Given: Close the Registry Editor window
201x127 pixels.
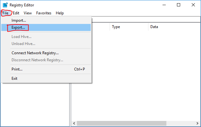Looking at the screenshot, I should 193,5.
